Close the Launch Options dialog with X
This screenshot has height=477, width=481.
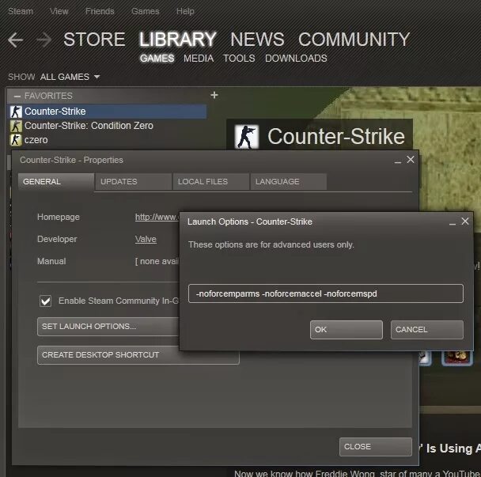(465, 221)
